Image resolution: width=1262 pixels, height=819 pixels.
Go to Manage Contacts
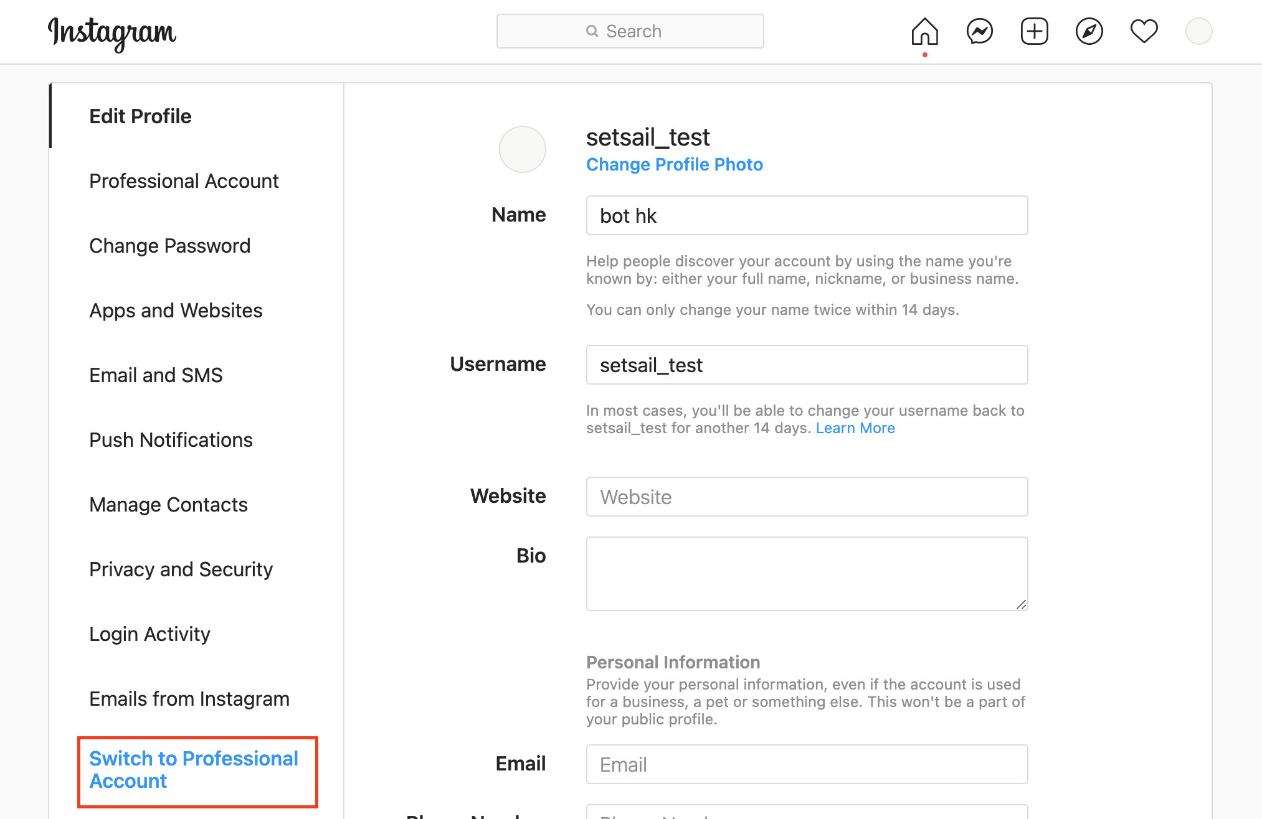pyautogui.click(x=168, y=505)
